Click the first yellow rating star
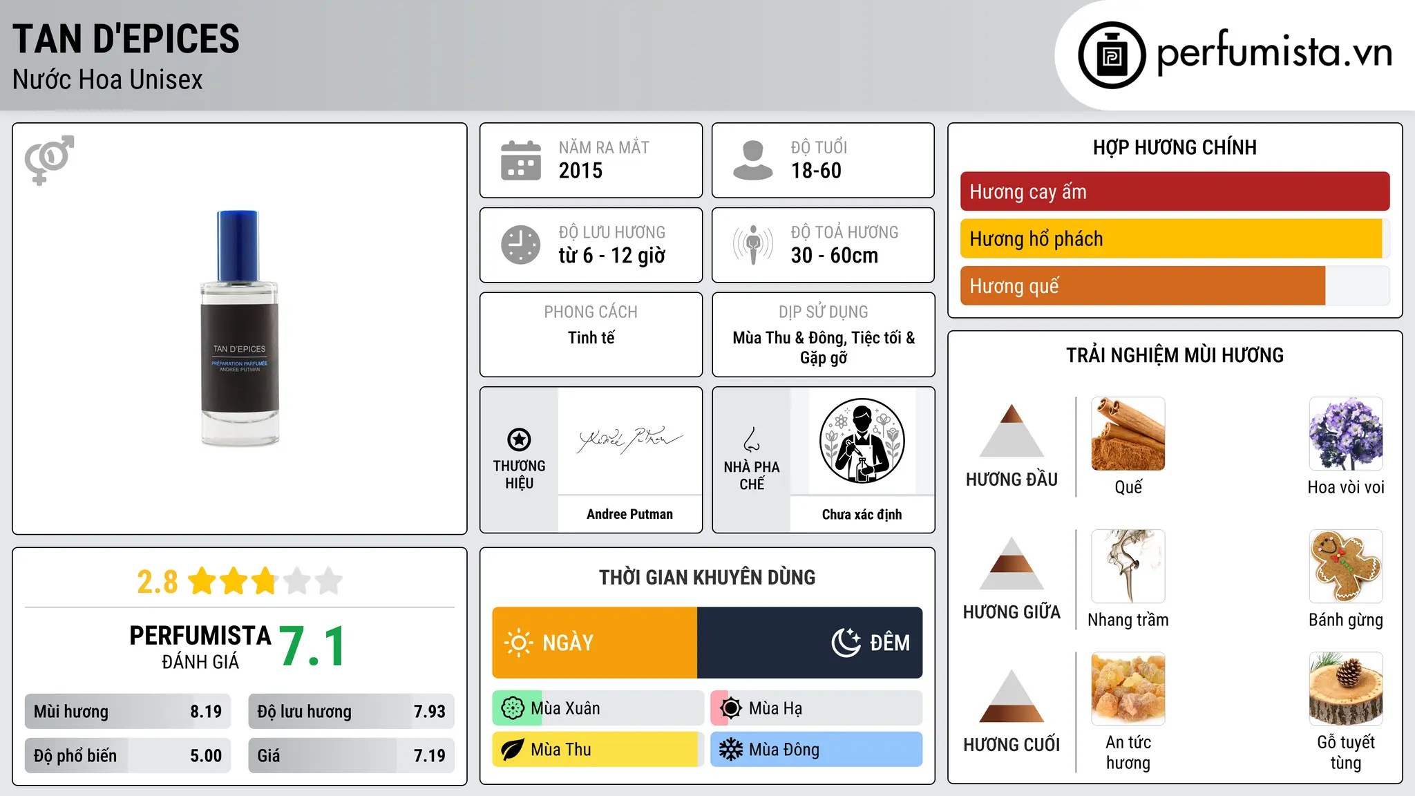This screenshot has height=796, width=1415. tap(202, 581)
